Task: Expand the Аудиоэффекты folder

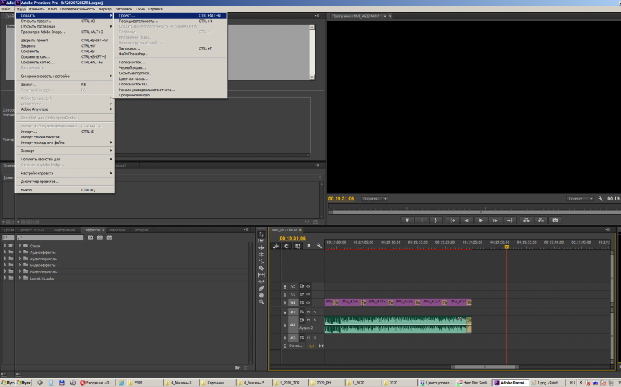Action: (20, 252)
